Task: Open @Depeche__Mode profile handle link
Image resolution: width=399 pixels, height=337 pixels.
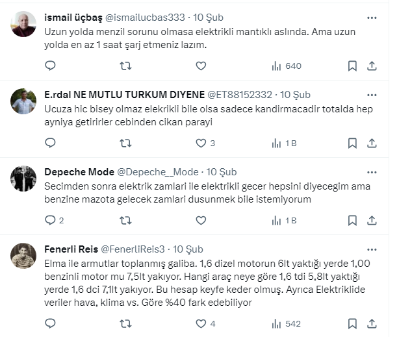Action: (x=157, y=172)
